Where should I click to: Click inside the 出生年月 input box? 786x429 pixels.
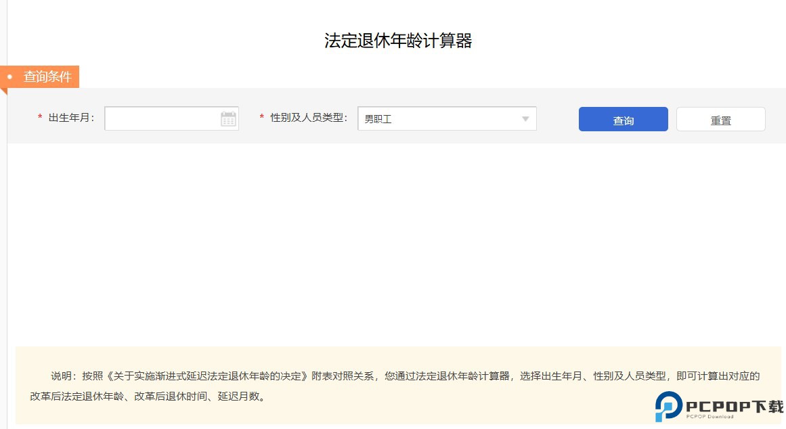tap(162, 118)
